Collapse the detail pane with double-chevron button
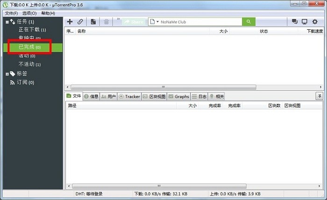327x200 pixels. [x=319, y=96]
